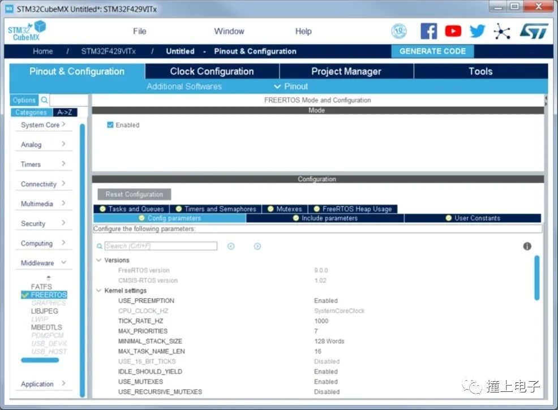This screenshot has width=558, height=410.
Task: Click the middleware list sort arrows icon
Action: coord(49,278)
